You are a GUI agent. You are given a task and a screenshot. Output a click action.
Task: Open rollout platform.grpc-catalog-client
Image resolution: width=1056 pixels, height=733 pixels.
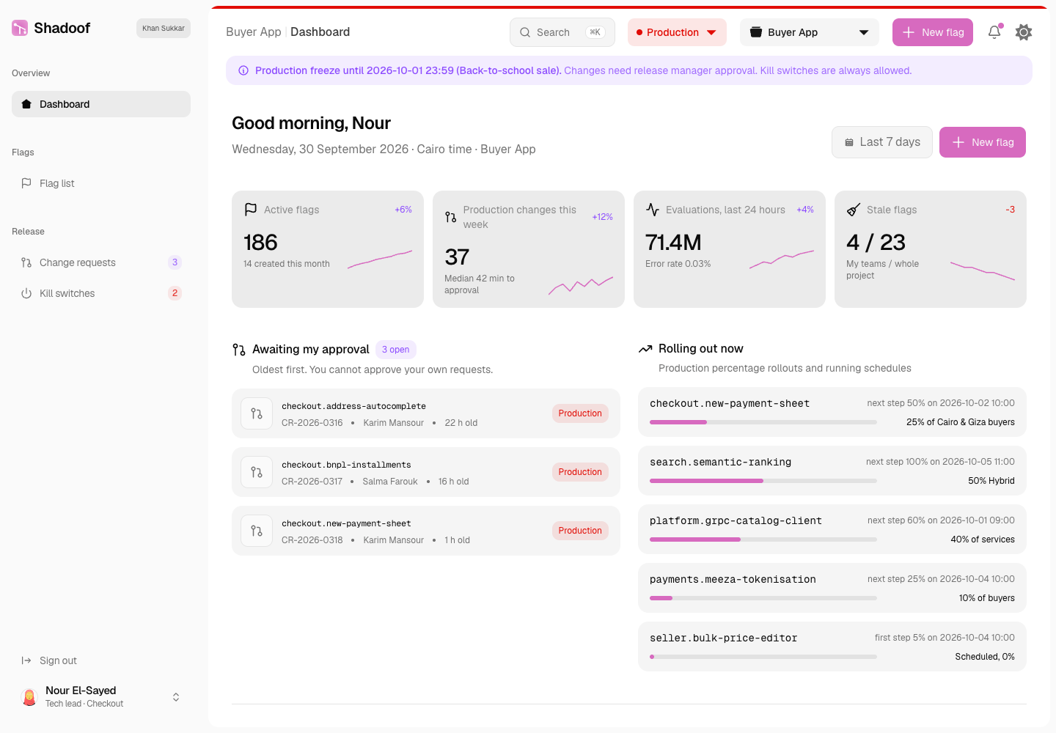[832, 529]
